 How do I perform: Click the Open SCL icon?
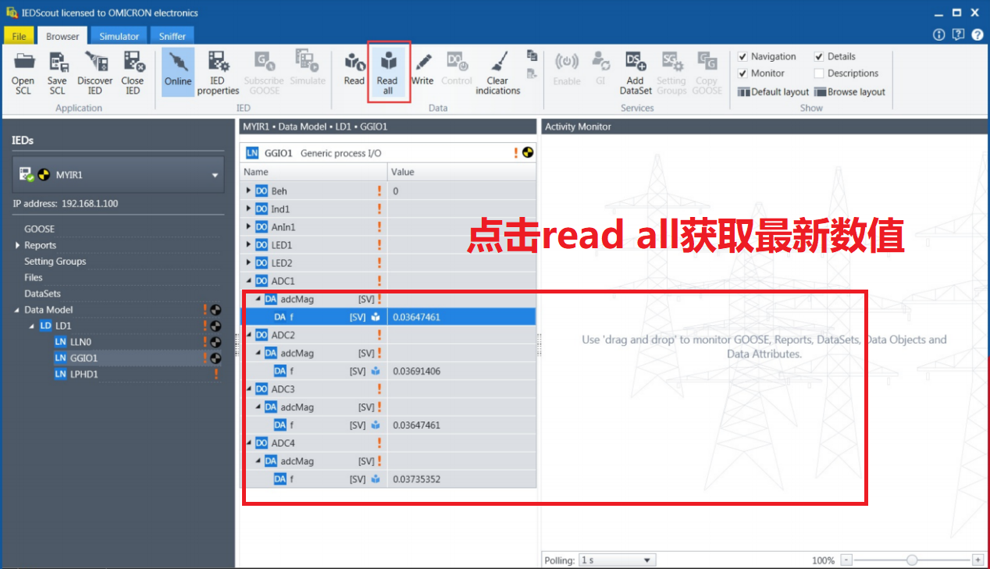click(x=23, y=62)
